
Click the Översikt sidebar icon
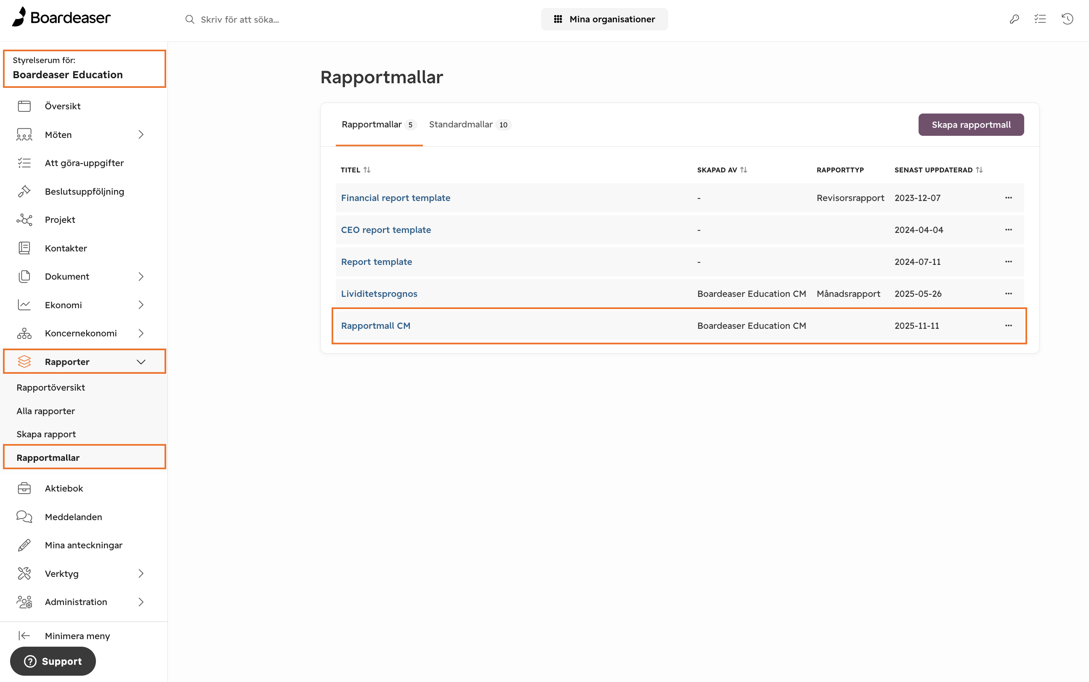coord(24,106)
